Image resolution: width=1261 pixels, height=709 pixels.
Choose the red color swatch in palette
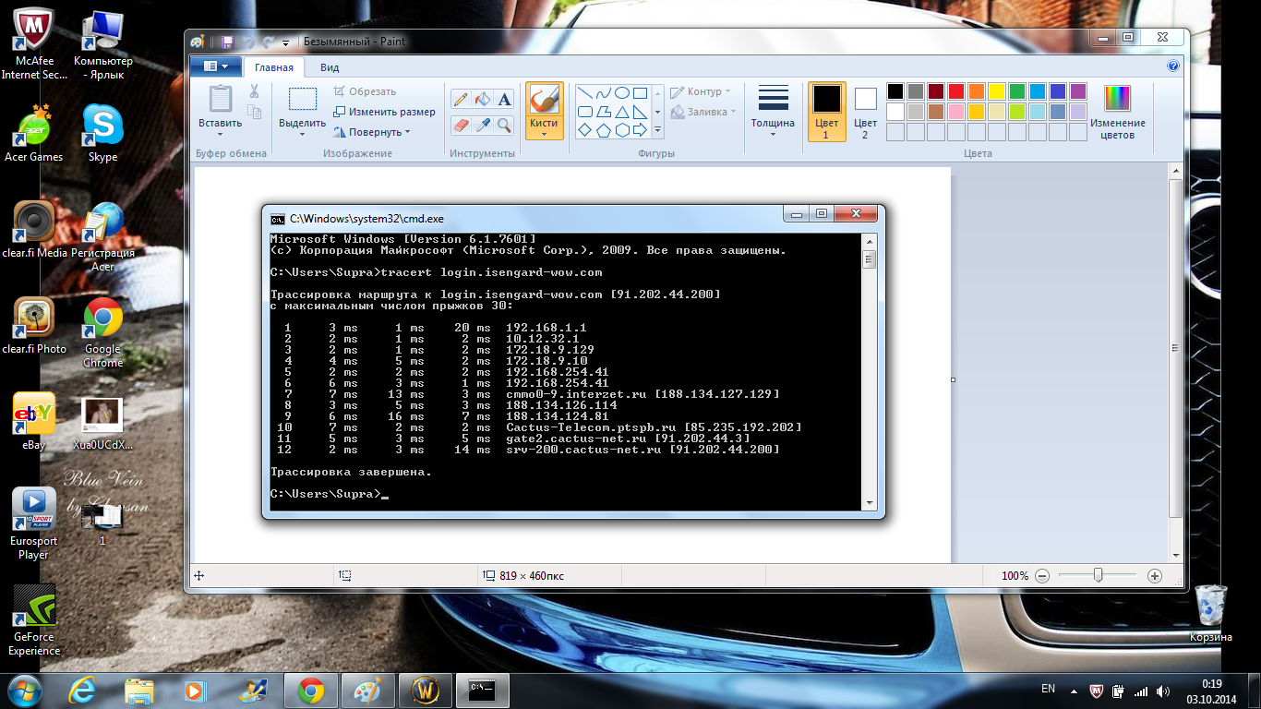tap(955, 91)
